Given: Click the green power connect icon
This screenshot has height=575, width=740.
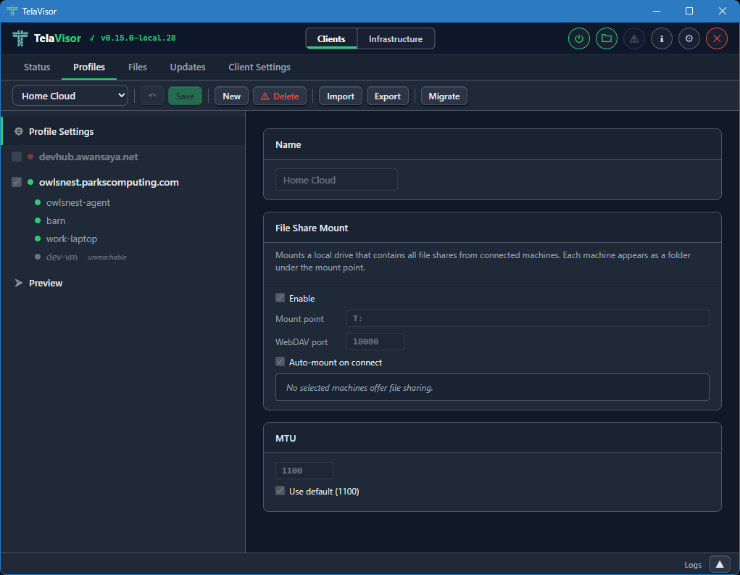Looking at the screenshot, I should tap(578, 38).
